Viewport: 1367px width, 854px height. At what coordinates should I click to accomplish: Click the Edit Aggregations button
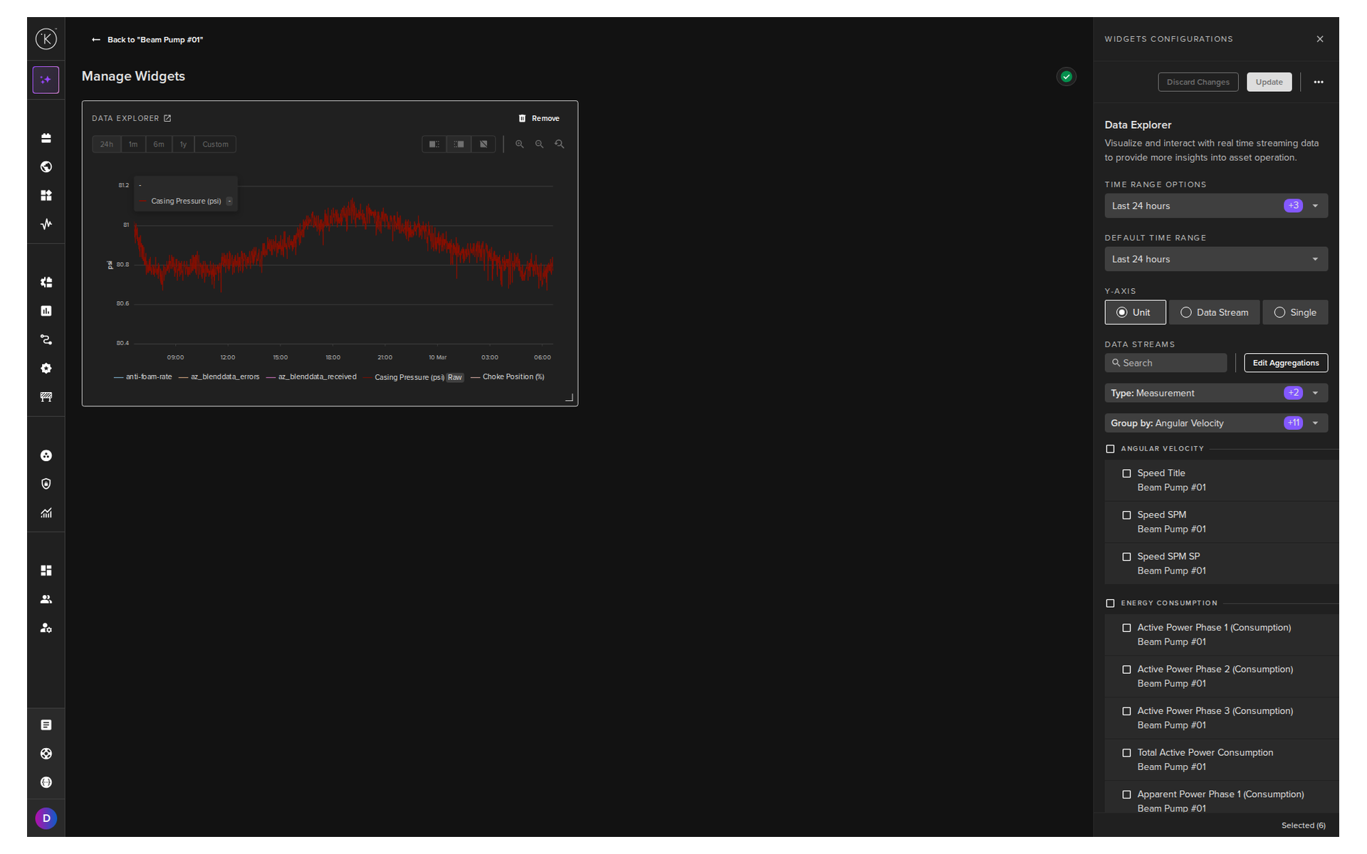click(x=1286, y=363)
